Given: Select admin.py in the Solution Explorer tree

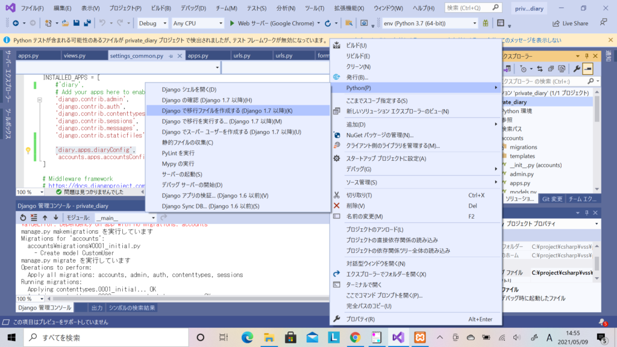Looking at the screenshot, I should click(521, 174).
